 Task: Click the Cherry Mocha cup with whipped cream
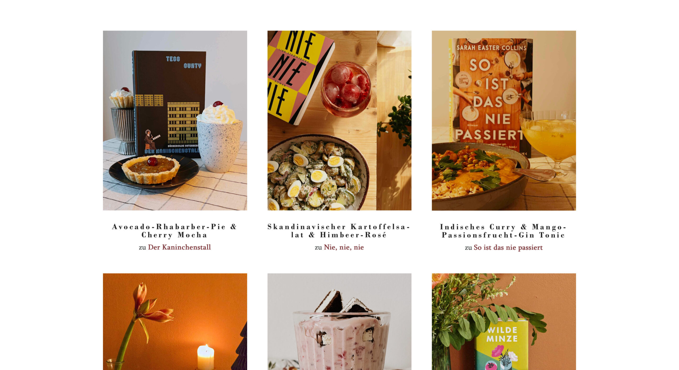pyautogui.click(x=219, y=137)
